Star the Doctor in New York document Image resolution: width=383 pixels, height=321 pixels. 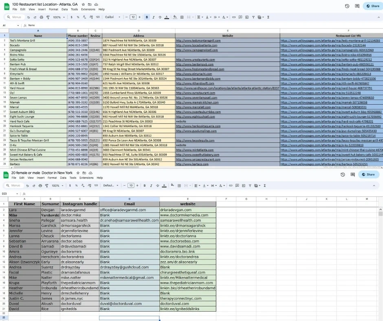tap(78, 173)
